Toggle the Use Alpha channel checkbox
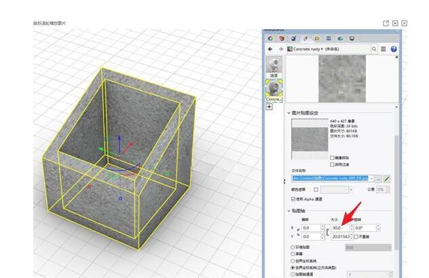This screenshot has width=429, height=278. coord(293,199)
